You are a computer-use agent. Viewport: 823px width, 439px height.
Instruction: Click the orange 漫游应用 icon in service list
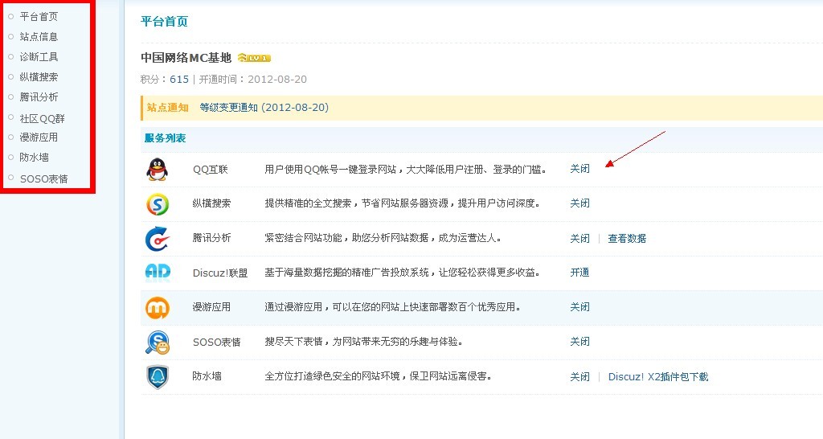click(x=158, y=307)
